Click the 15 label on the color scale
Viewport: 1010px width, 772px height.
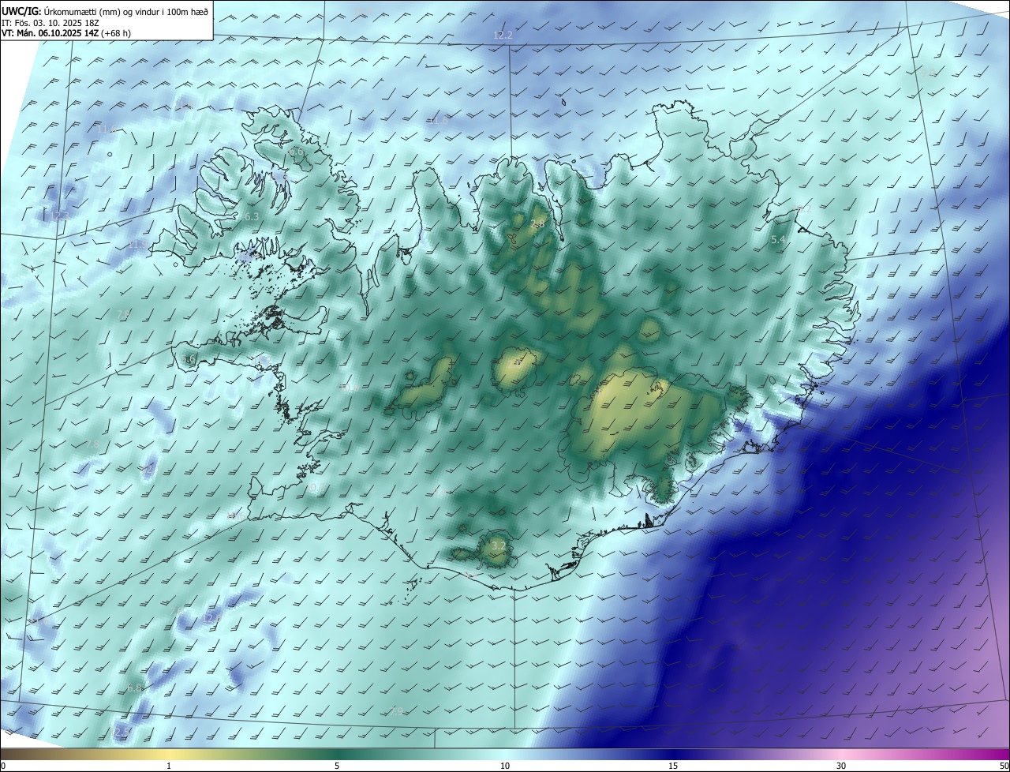(673, 766)
